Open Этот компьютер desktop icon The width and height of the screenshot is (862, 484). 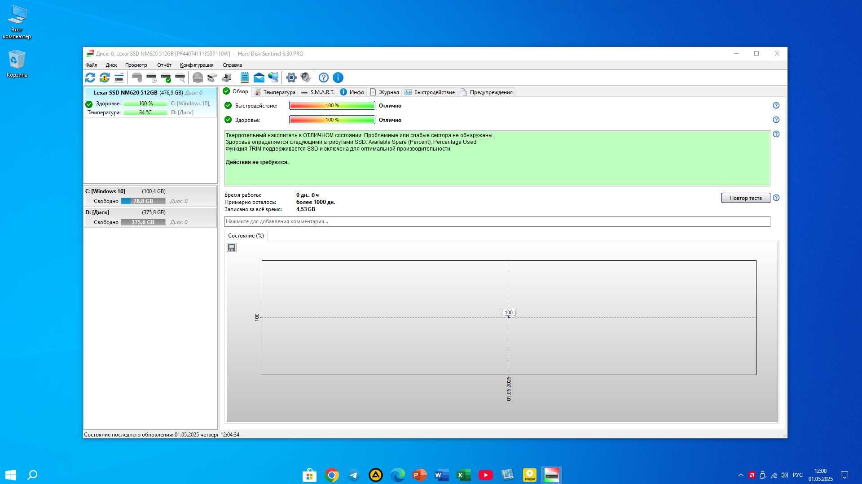tap(17, 22)
